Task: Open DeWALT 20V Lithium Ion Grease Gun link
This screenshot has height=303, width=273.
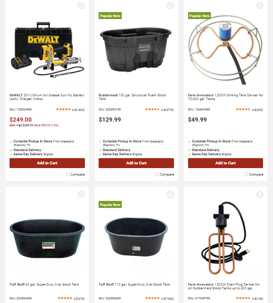Action: pyautogui.click(x=47, y=97)
